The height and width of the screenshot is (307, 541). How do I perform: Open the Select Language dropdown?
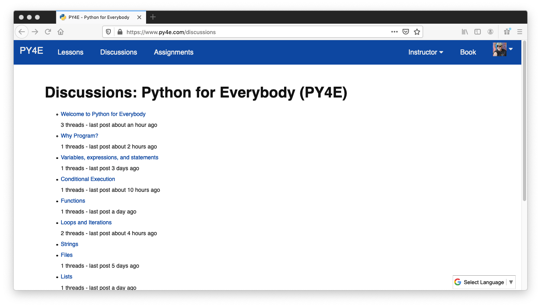(x=484, y=282)
